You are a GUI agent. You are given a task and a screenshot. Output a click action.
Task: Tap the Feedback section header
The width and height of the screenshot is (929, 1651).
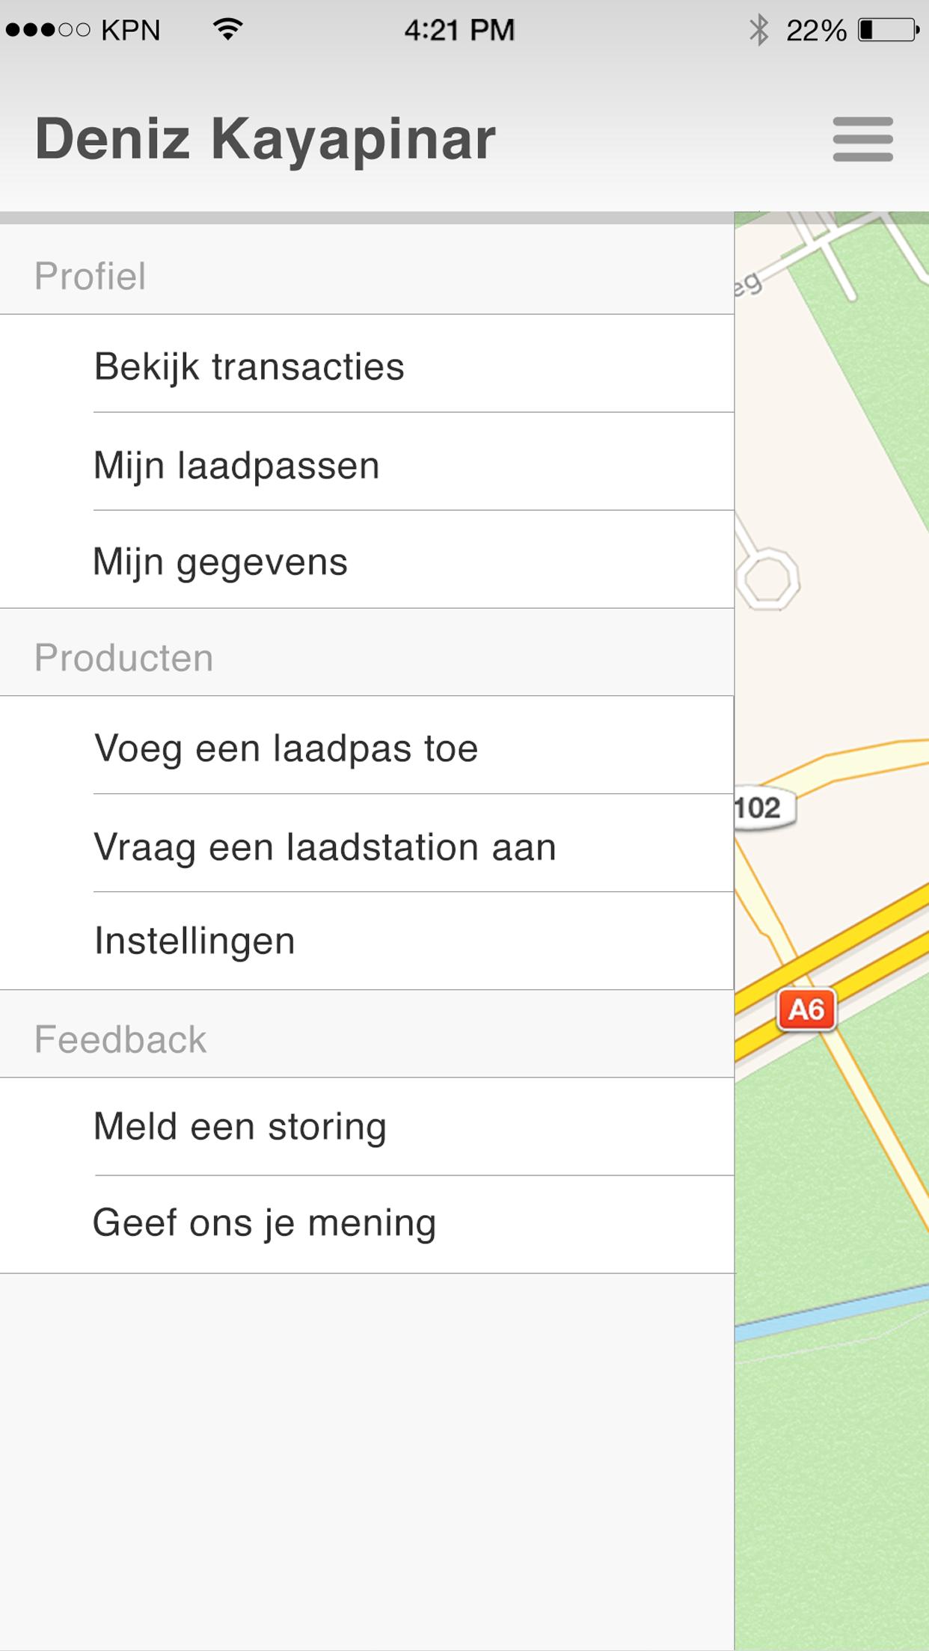(120, 1039)
